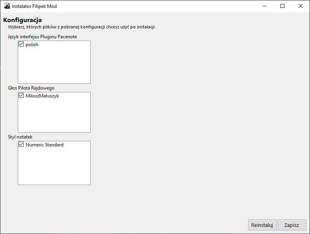The image size is (310, 234).
Task: Disable the Numeric Standard checkbox
Action: (x=21, y=145)
